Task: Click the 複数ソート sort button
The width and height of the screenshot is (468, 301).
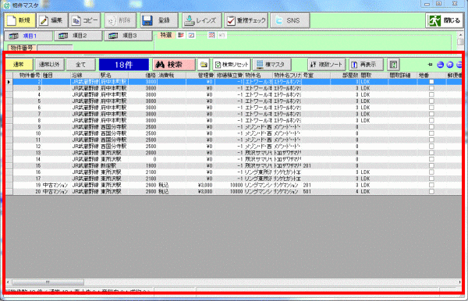Action: click(327, 65)
